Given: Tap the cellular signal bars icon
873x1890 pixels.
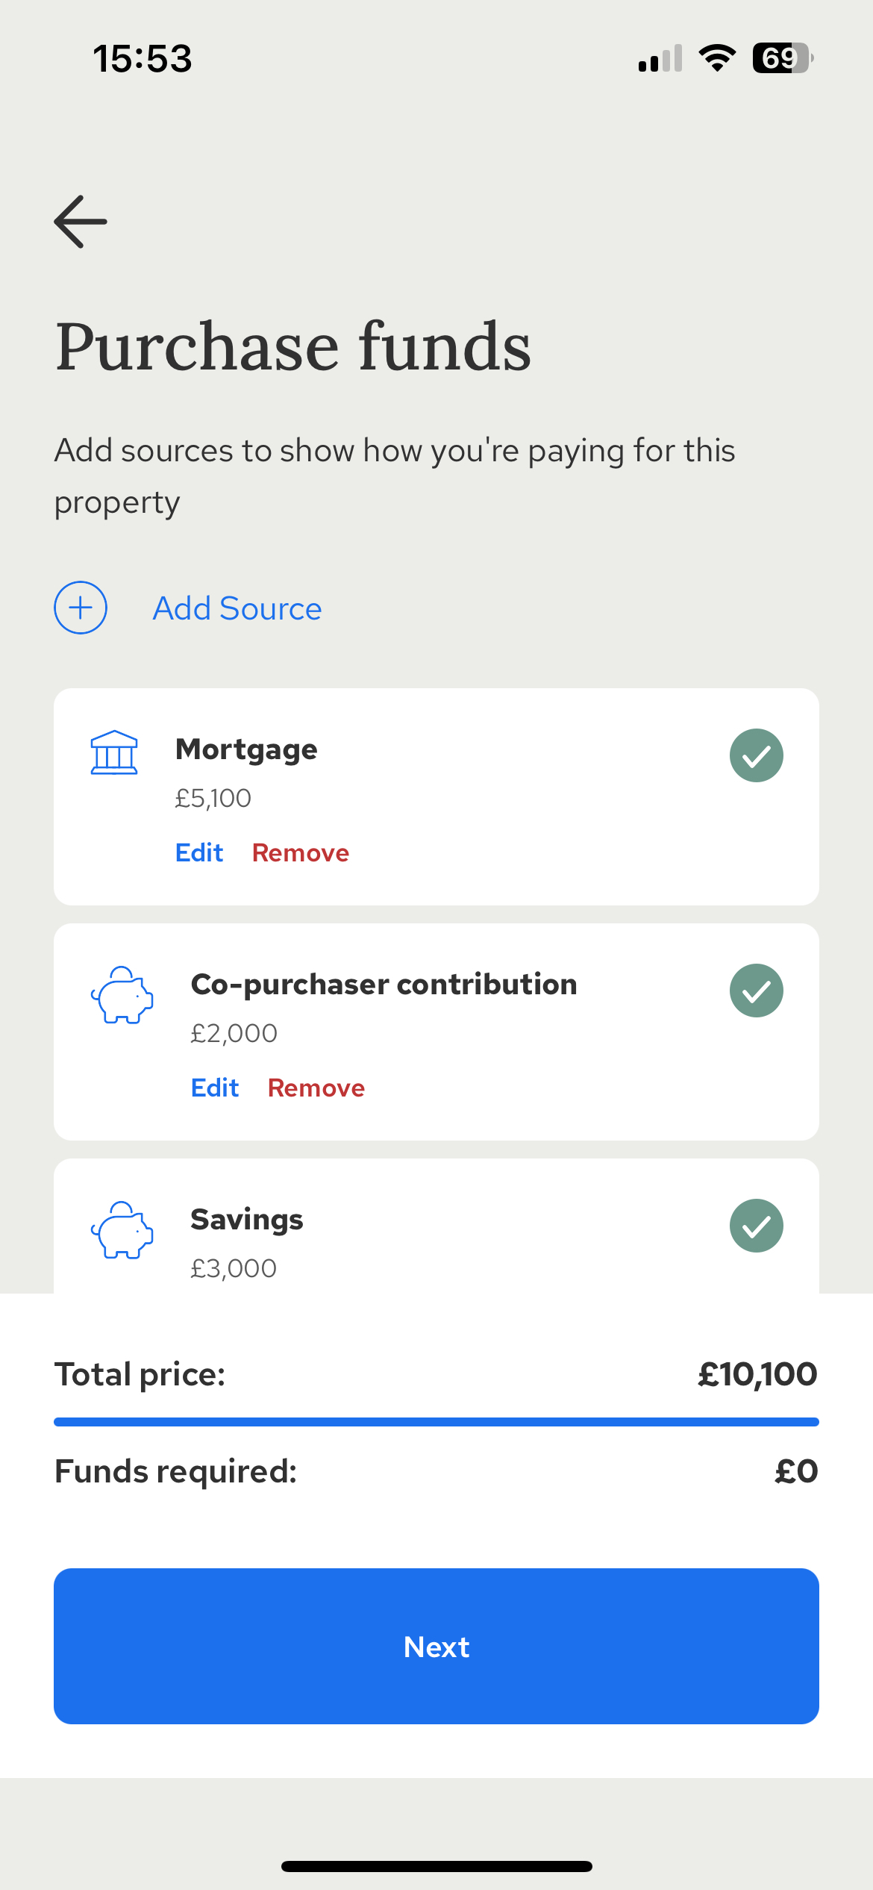Looking at the screenshot, I should (660, 58).
